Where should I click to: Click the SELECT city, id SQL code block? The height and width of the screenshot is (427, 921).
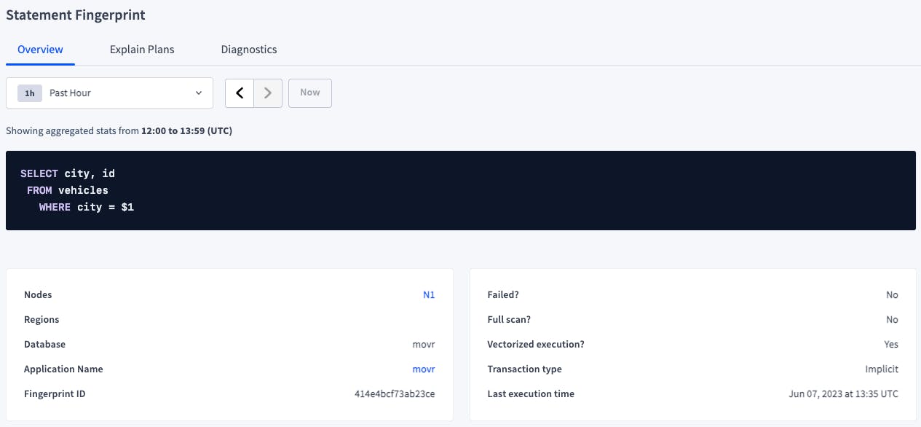460,191
